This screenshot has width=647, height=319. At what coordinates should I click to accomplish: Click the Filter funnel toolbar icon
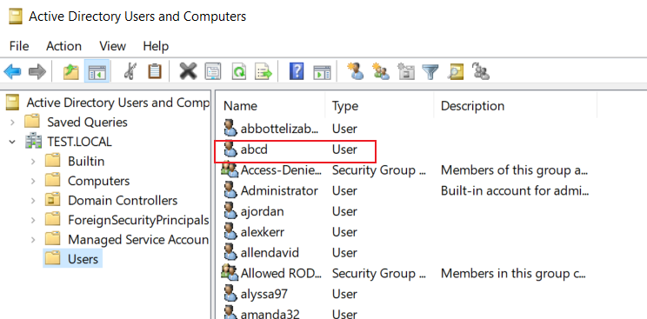click(x=430, y=72)
